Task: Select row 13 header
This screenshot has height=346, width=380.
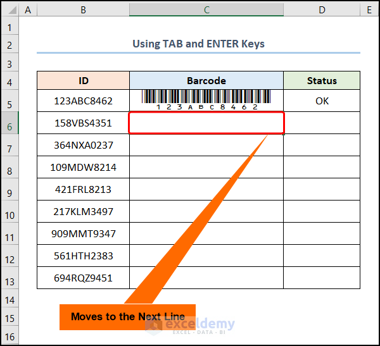Action: point(9,278)
